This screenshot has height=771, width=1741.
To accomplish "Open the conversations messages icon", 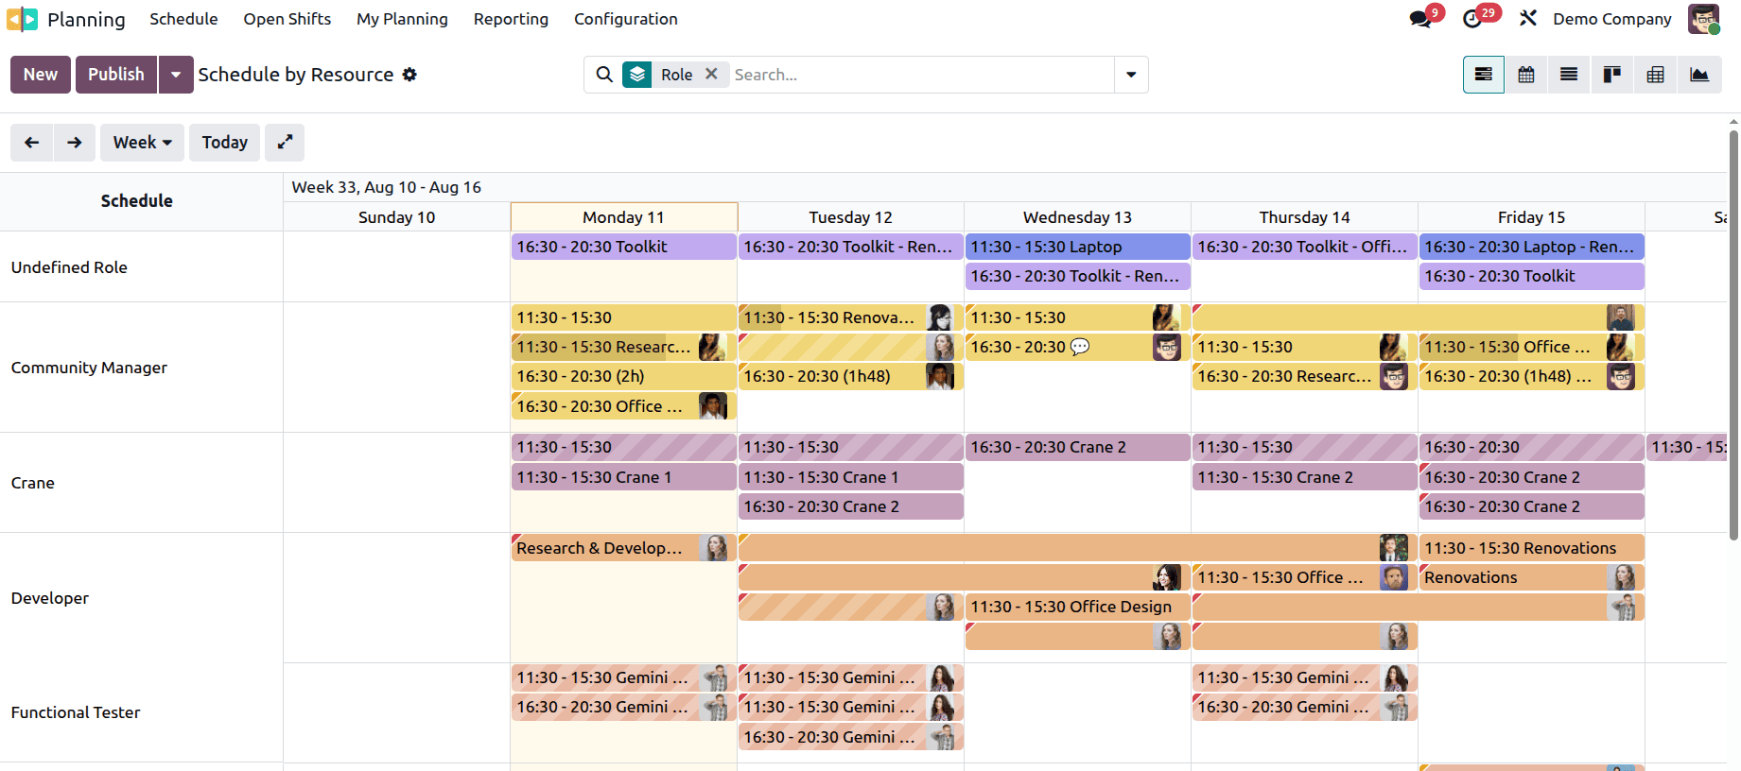I will 1419,19.
